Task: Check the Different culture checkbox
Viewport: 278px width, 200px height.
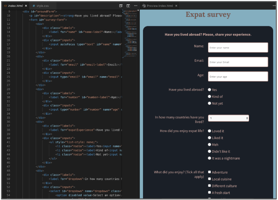Action: pos(209,186)
